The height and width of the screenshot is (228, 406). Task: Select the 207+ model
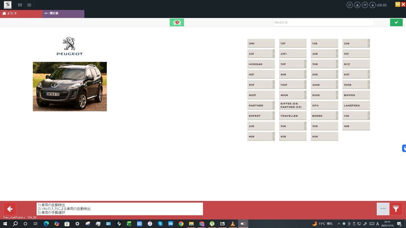tap(293, 54)
